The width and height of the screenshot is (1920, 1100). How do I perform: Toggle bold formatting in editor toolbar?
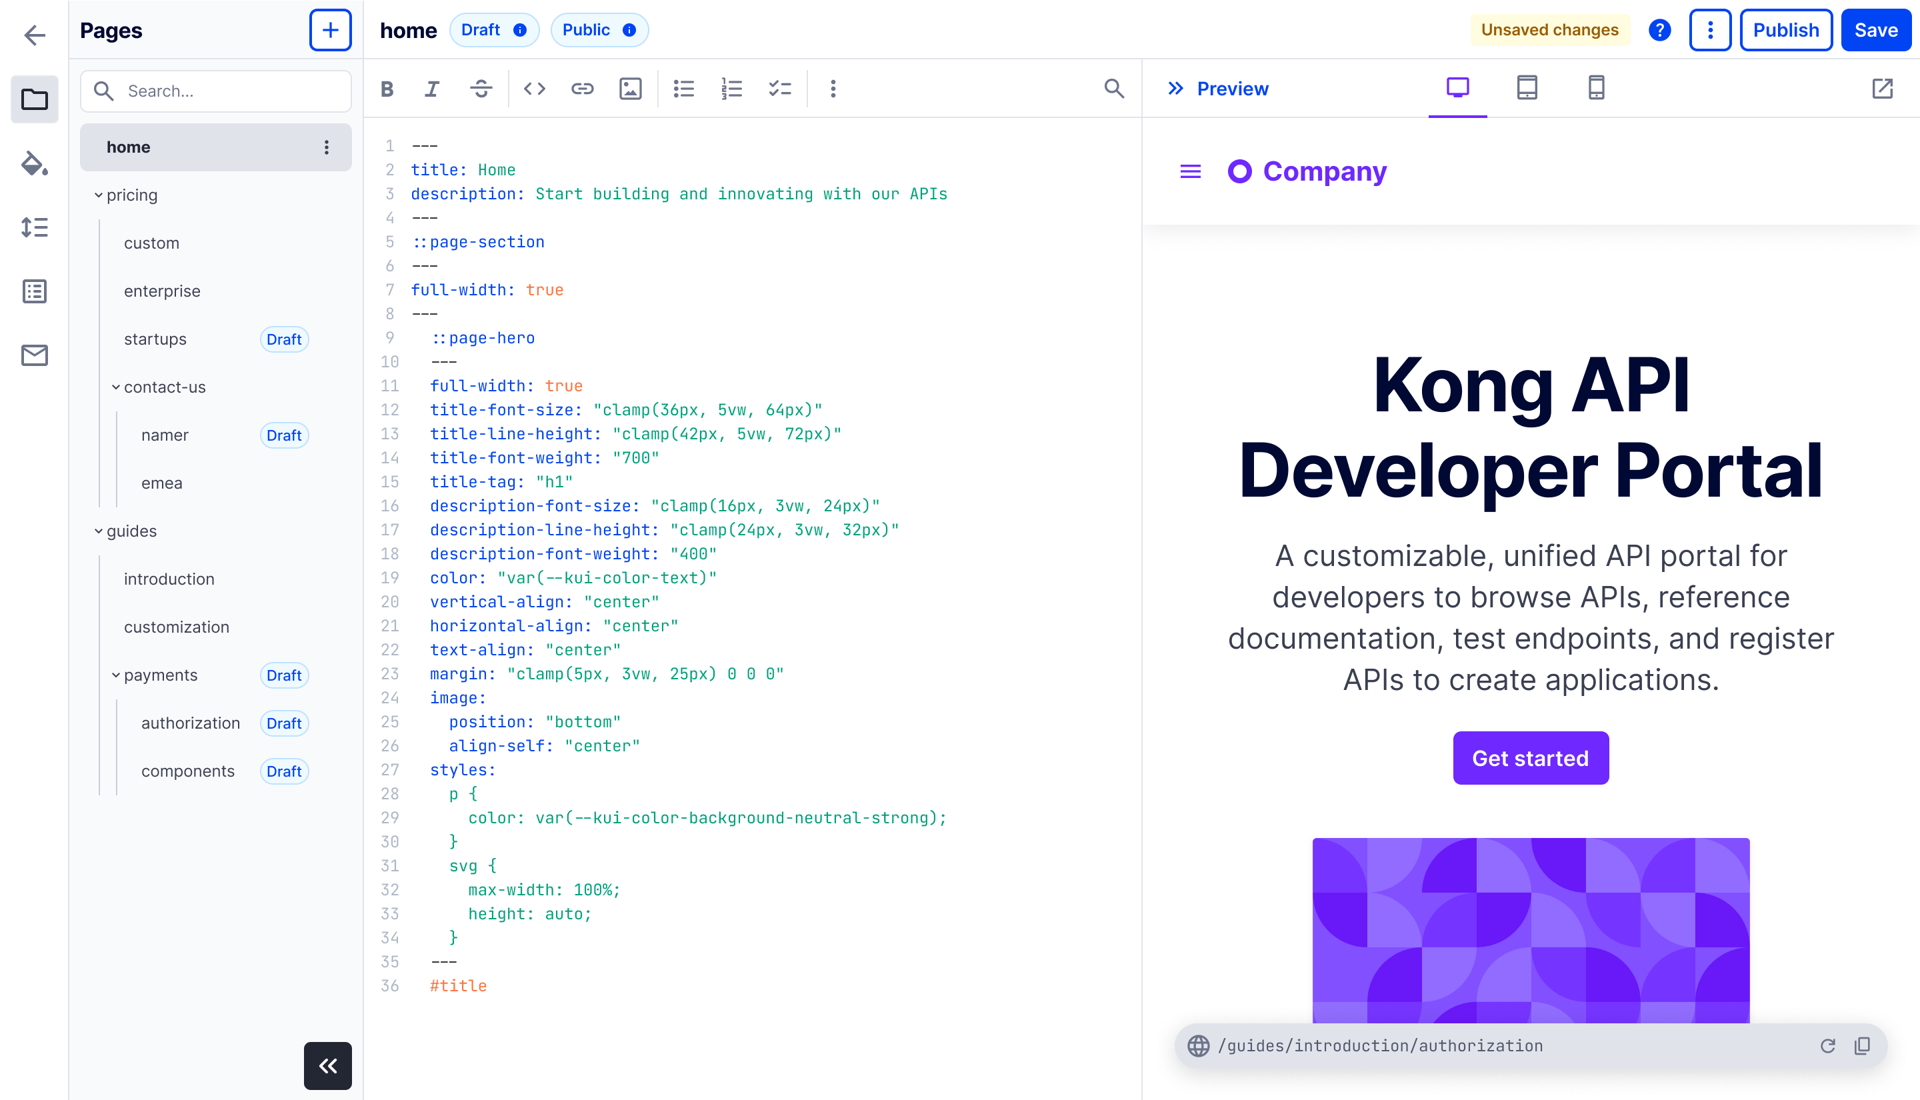(x=387, y=89)
